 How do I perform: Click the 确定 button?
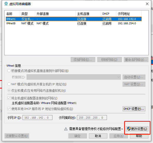point(78,136)
